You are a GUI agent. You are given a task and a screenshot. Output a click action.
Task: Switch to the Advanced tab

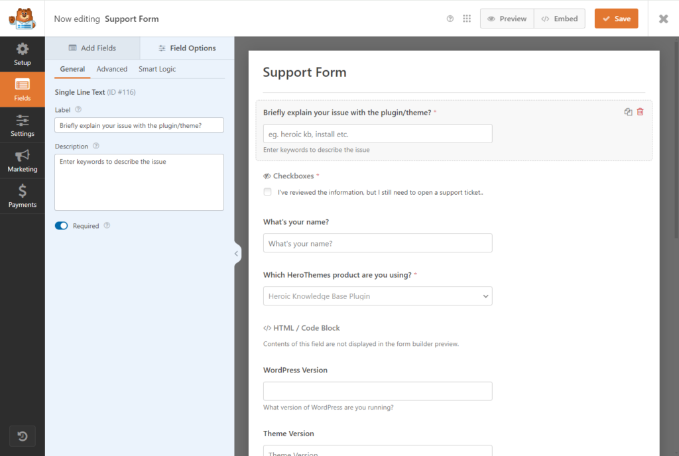111,69
